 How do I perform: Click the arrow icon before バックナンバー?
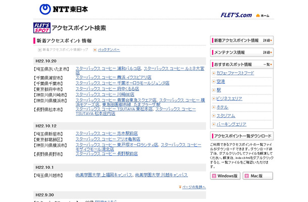[x=95, y=50]
